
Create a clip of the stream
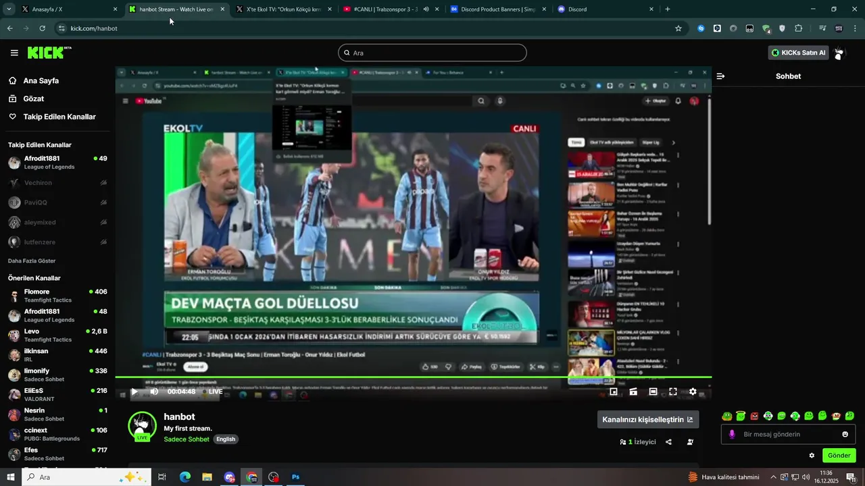pos(633,391)
